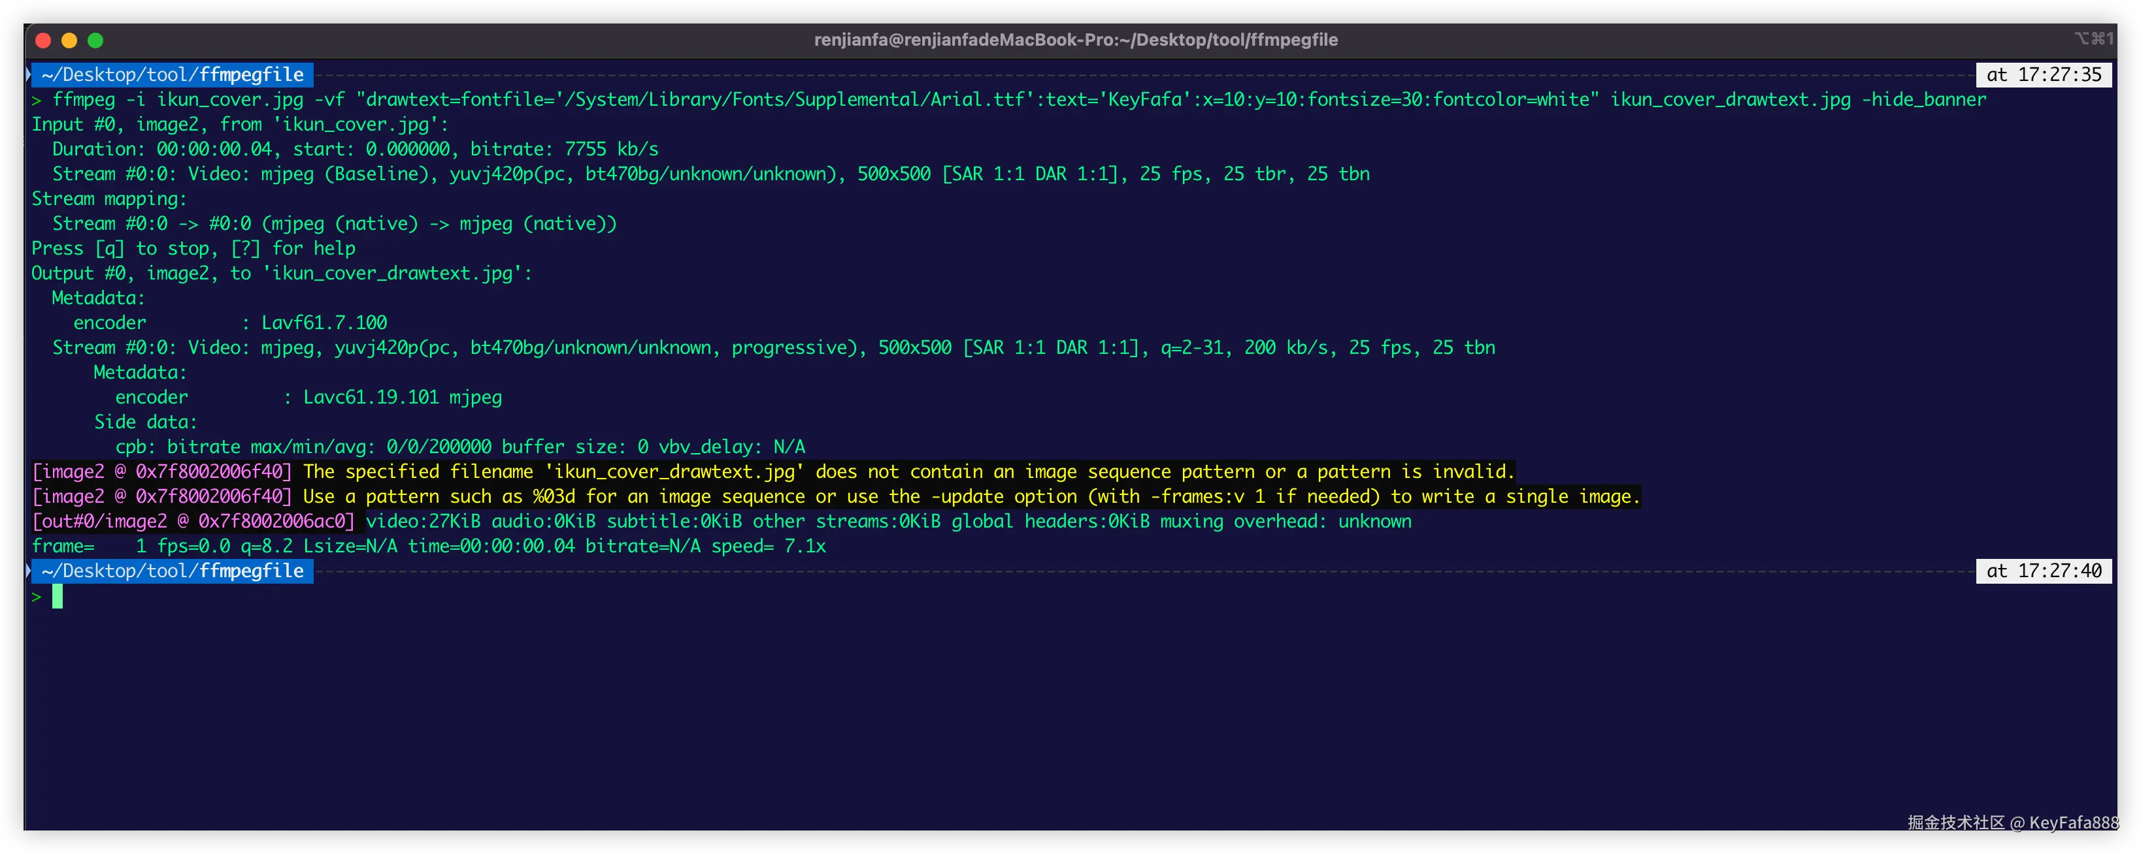This screenshot has height=854, width=2141.
Task: Click the bottom ~/Desktop/tool/ffmpegfile prompt segment
Action: point(172,571)
